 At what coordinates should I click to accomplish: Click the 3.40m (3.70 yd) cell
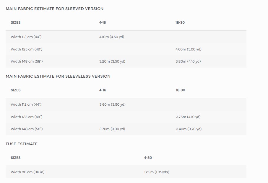[189, 129]
